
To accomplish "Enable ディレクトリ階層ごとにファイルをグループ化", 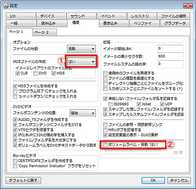I will coord(105,83).
